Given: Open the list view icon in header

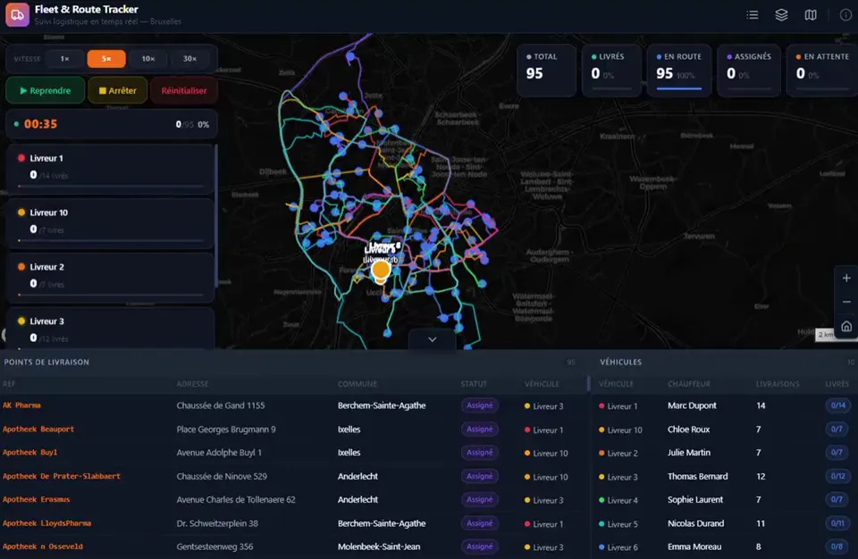Looking at the screenshot, I should point(753,15).
